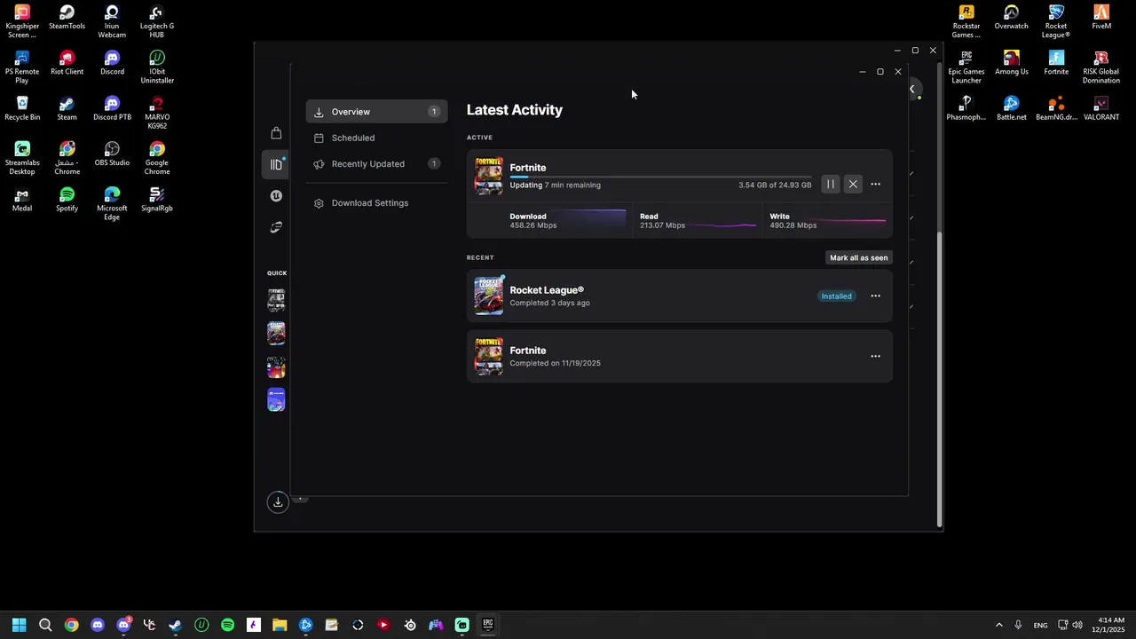Open Overwatch desktop shortcut
The height and width of the screenshot is (639, 1136).
pos(1011,18)
